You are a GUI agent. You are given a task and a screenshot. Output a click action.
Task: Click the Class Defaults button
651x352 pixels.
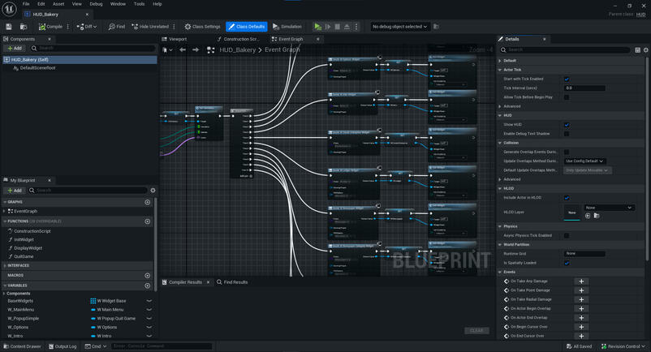pos(247,27)
